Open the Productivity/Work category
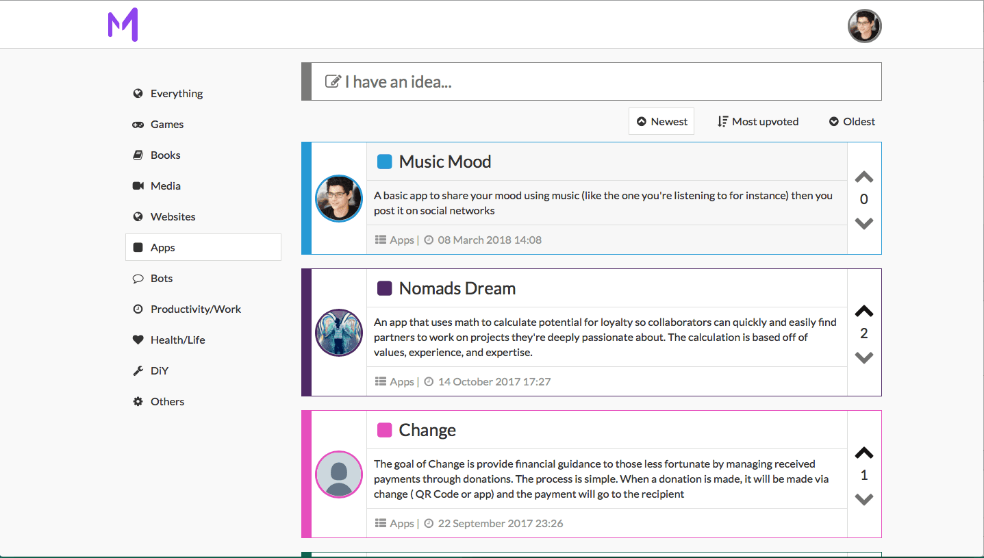The image size is (984, 558). coord(195,309)
